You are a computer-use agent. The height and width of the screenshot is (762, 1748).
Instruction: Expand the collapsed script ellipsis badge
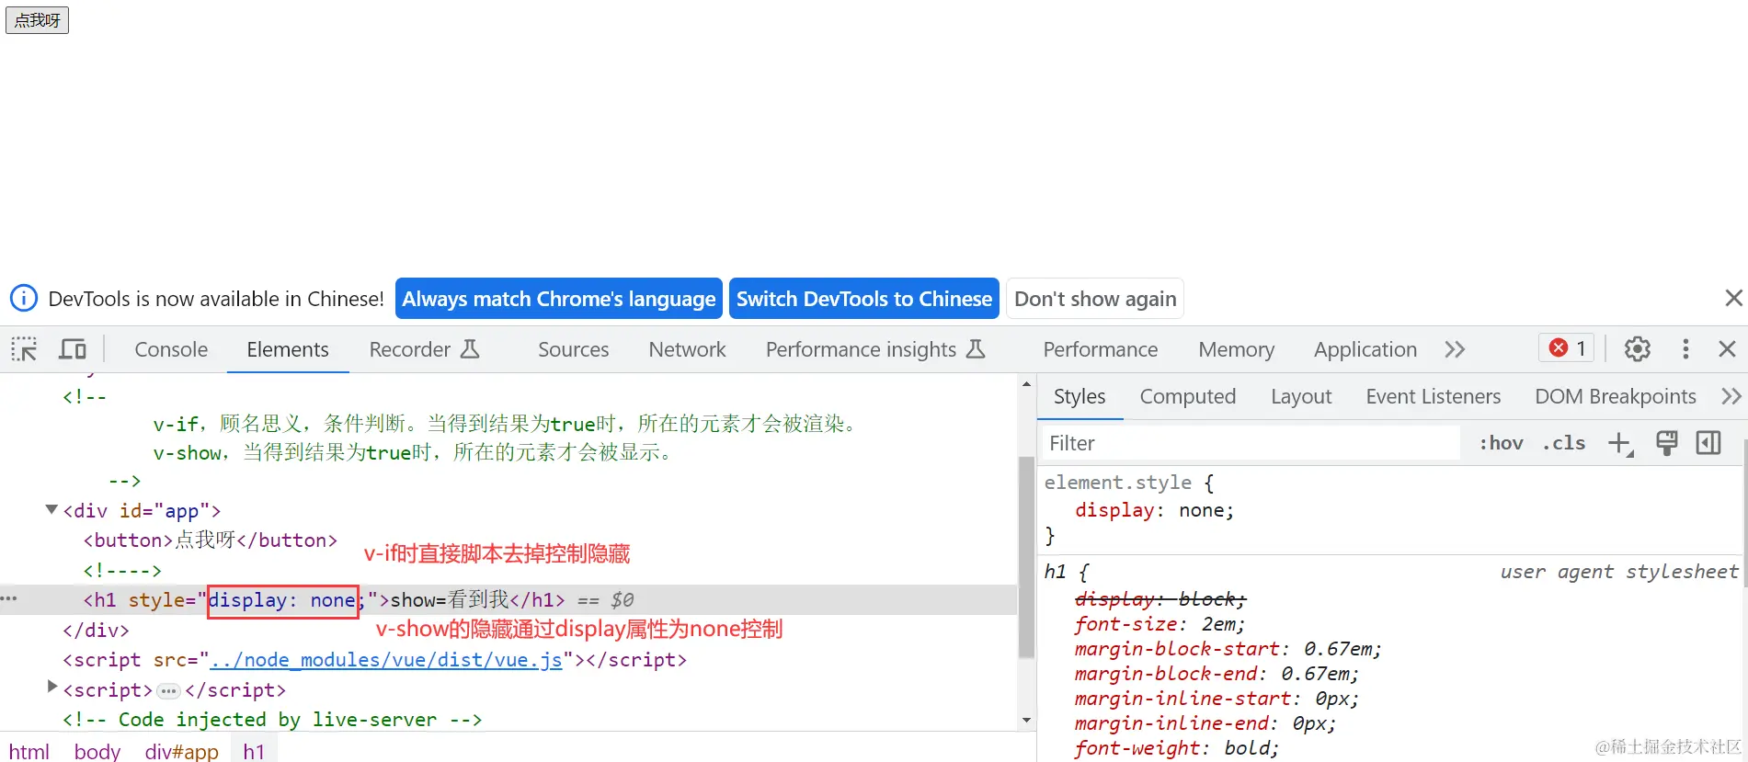pyautogui.click(x=168, y=690)
